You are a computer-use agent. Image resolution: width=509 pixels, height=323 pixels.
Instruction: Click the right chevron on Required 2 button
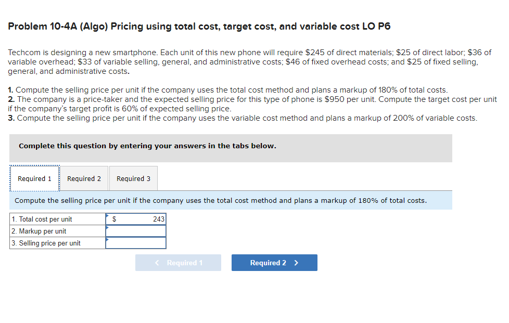tap(298, 263)
